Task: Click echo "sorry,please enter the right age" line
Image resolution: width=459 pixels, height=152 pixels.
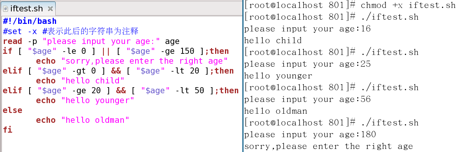Action: [131, 61]
